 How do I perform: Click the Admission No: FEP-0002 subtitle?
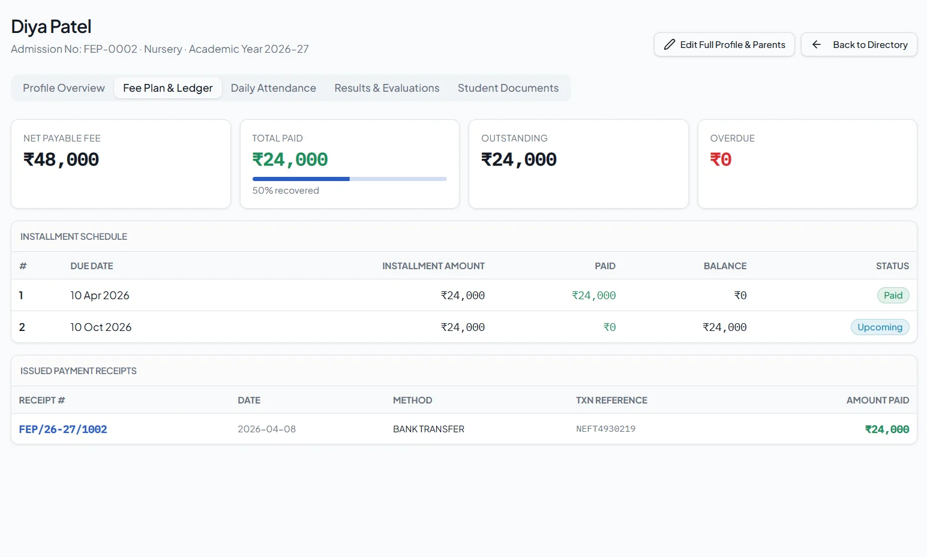point(160,49)
